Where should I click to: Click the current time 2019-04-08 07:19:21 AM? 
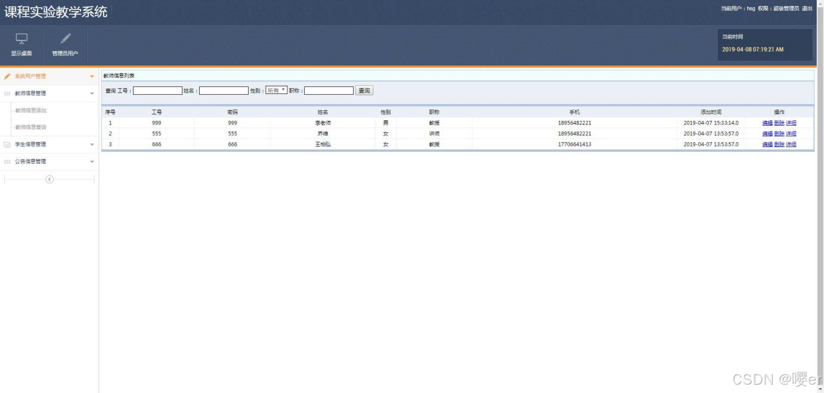click(752, 49)
